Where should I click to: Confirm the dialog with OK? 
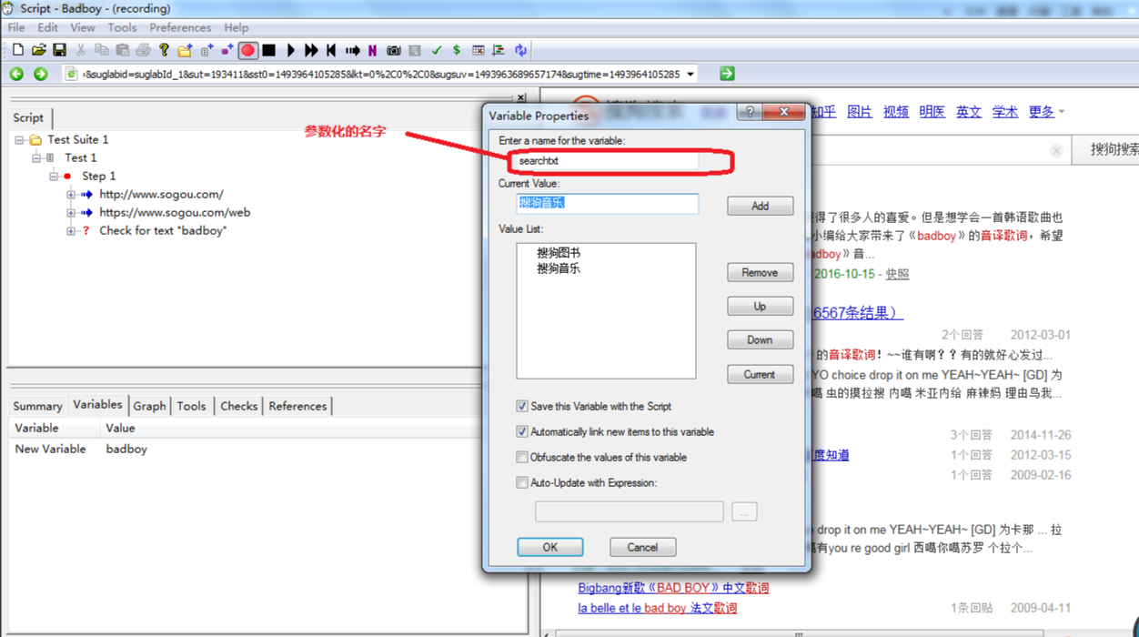coord(550,547)
